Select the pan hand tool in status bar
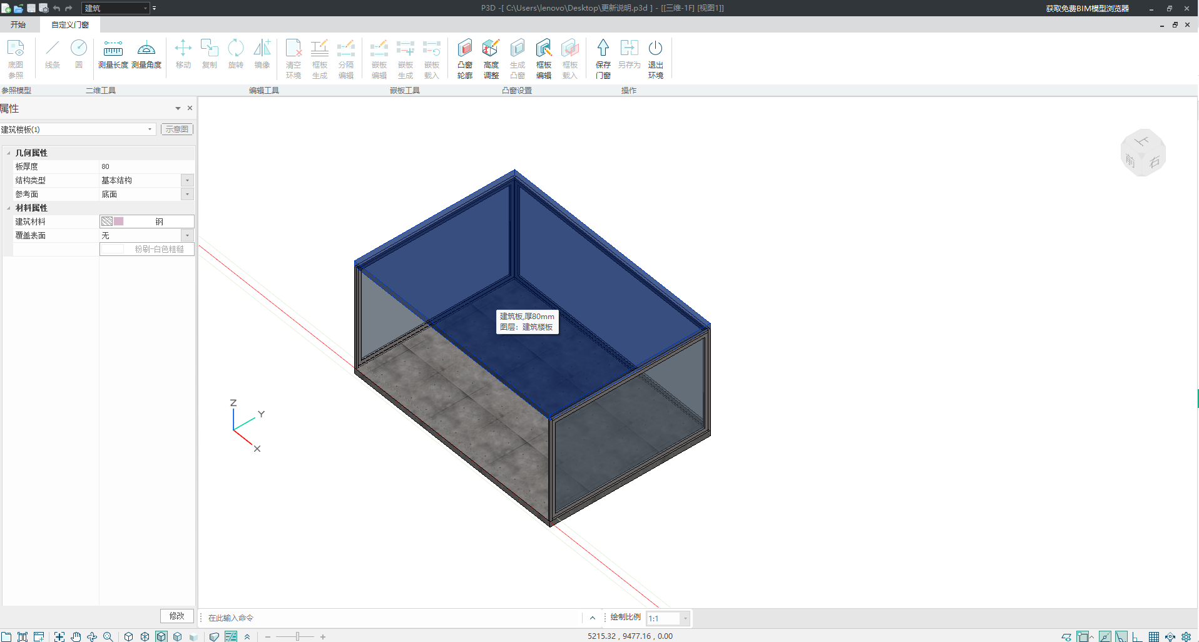This screenshot has height=642, width=1199. (76, 636)
